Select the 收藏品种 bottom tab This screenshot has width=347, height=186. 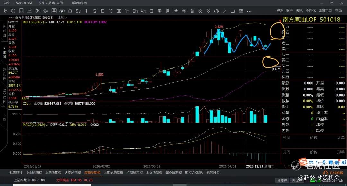tap(16, 173)
